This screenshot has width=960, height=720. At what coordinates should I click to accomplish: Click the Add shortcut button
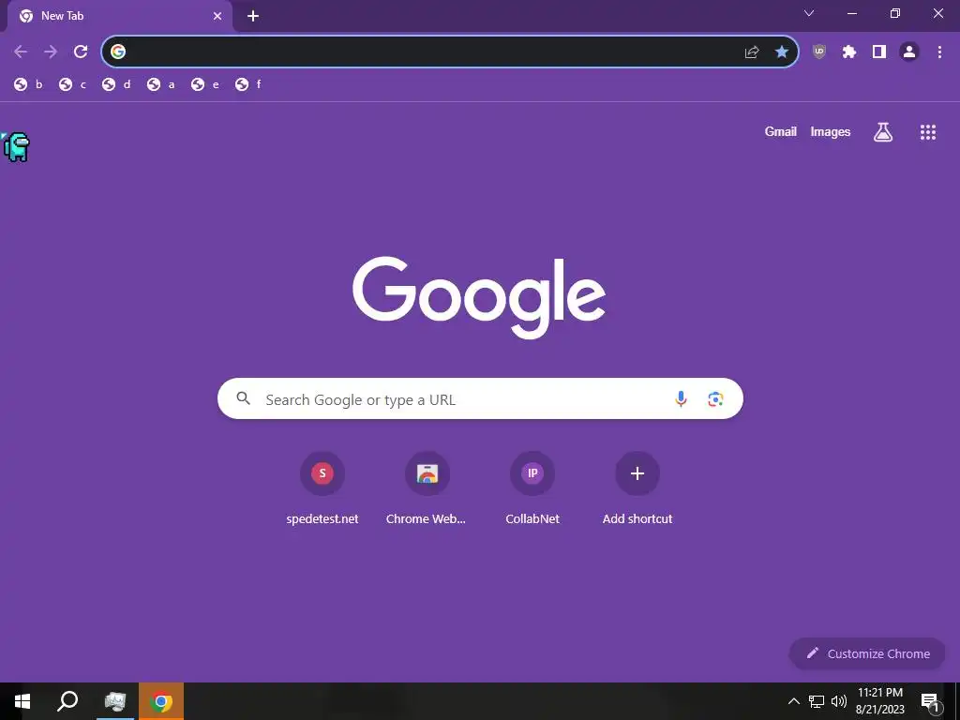637,488
